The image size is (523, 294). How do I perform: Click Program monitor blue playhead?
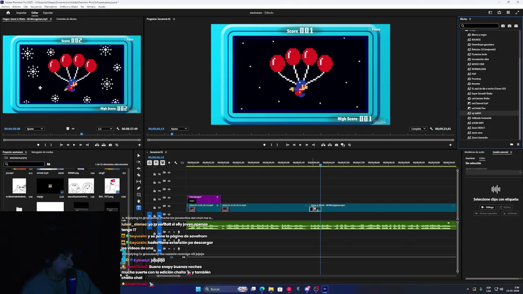point(172,134)
